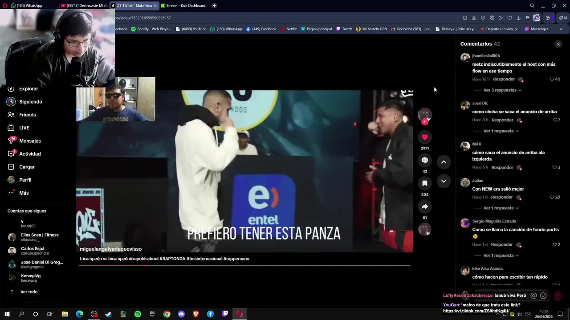570x320 pixels.
Task: Reply to jhamilcallalli06 with Responder
Action: [x=504, y=79]
